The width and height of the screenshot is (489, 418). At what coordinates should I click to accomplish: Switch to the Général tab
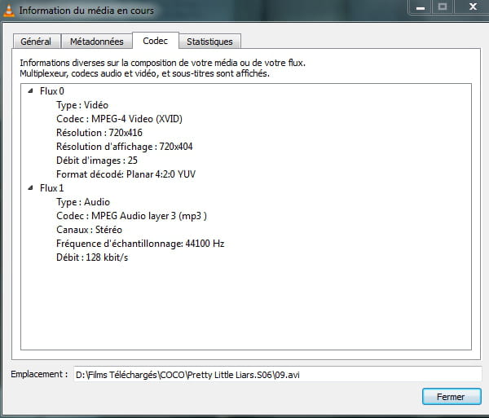click(36, 42)
